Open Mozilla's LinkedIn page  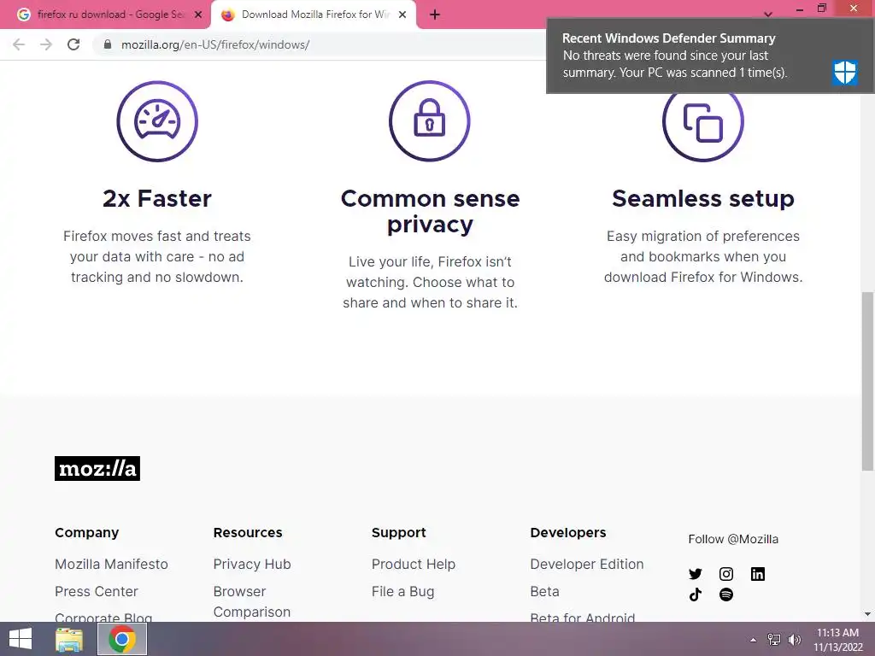(x=758, y=574)
